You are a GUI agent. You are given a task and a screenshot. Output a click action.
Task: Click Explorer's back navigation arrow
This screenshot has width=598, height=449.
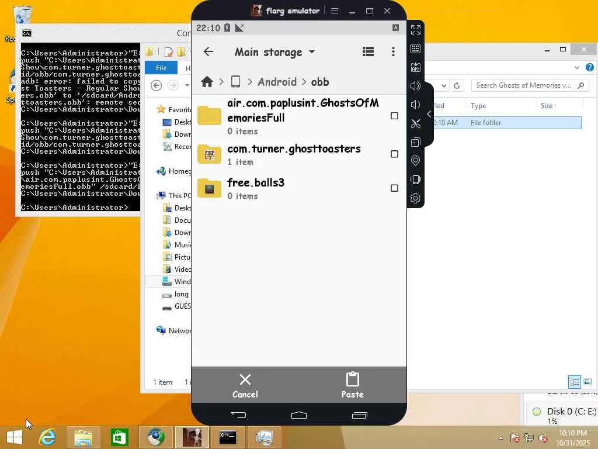(x=156, y=85)
